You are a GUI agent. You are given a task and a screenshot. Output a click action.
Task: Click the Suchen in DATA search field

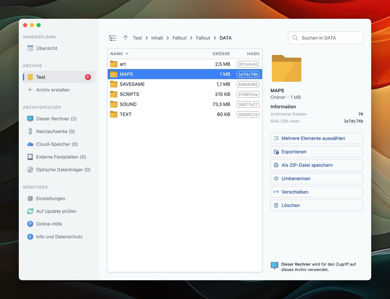[325, 38]
